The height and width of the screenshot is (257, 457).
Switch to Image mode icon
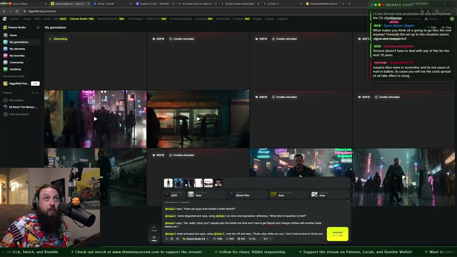154,228
